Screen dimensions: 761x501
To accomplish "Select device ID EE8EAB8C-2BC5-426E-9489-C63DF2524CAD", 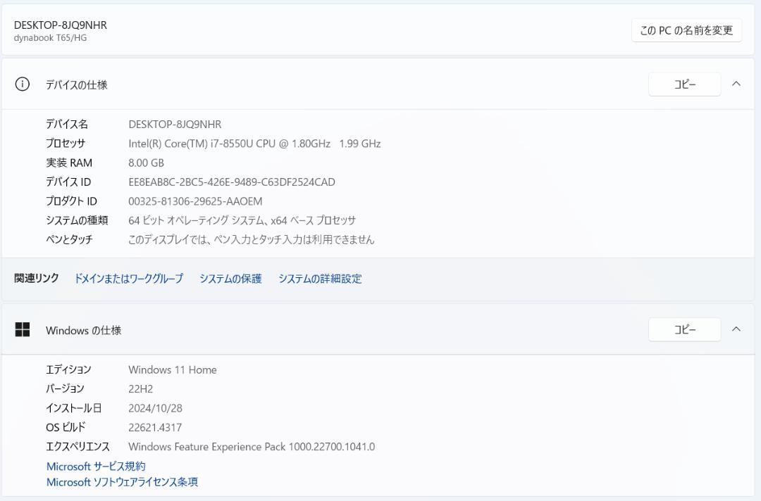I will (232, 182).
